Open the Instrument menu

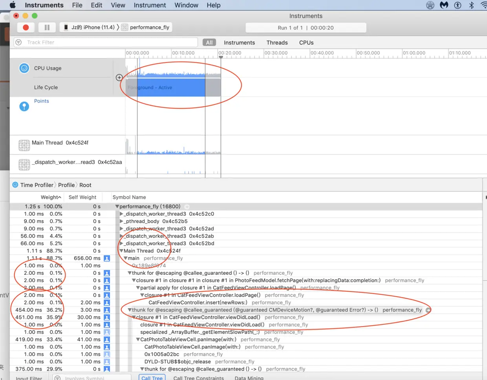pyautogui.click(x=150, y=5)
